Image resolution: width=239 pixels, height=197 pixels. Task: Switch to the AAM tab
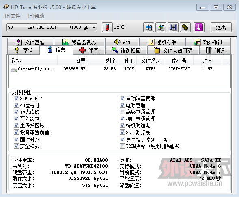click(122, 42)
